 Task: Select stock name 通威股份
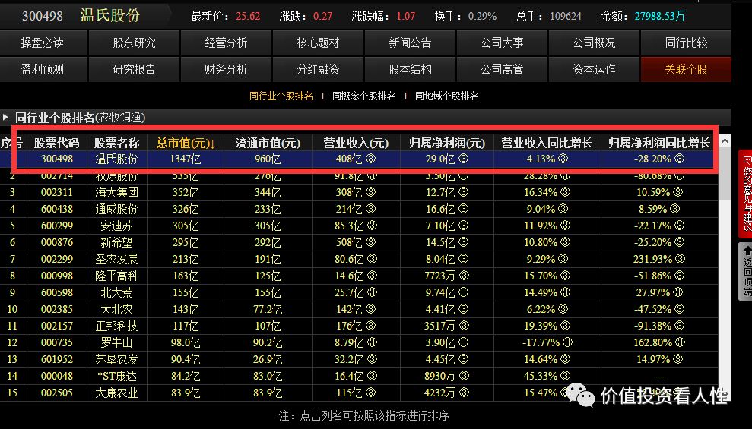click(x=116, y=210)
